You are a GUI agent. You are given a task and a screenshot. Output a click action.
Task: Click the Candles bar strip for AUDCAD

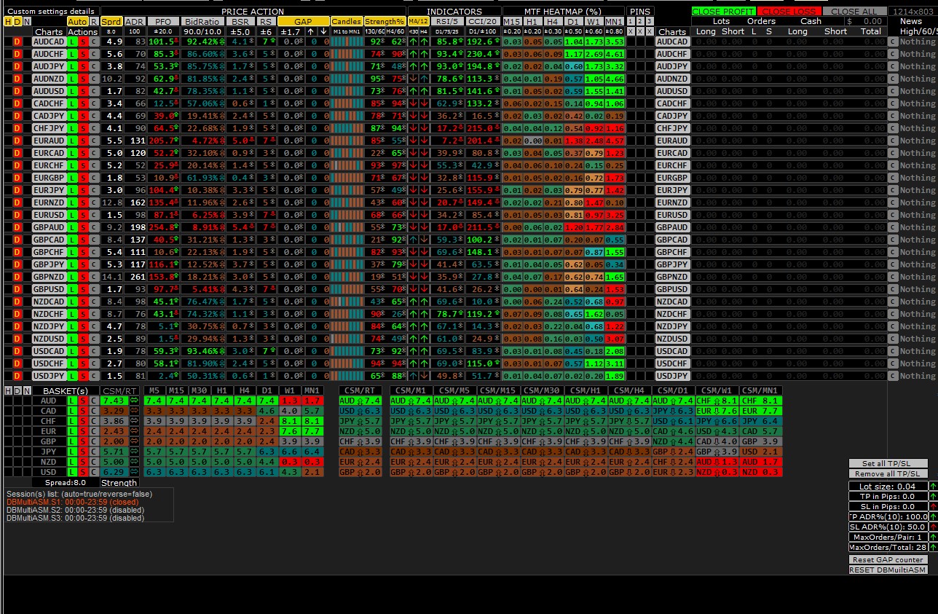pos(347,42)
